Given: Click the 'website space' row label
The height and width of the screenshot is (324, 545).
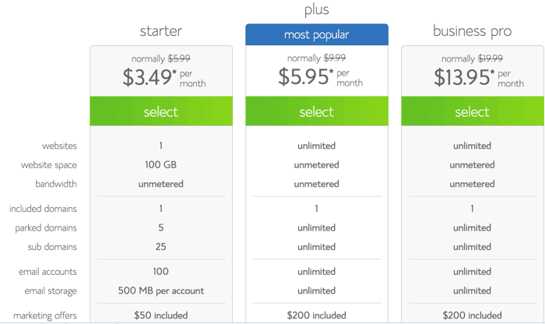Looking at the screenshot, I should [49, 165].
